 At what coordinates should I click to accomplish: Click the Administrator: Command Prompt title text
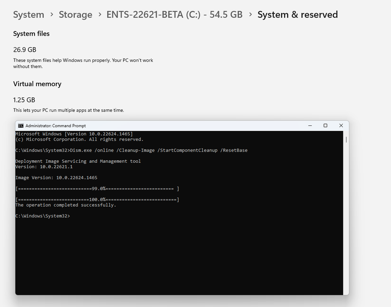(x=56, y=126)
